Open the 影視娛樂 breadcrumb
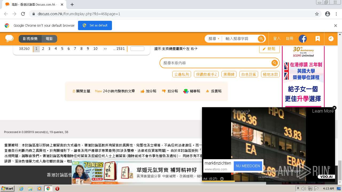This screenshot has height=192, width=342. point(30,39)
